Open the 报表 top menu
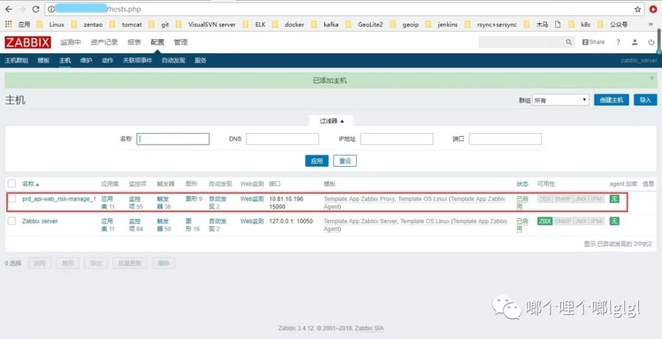The width and height of the screenshot is (662, 339). coord(134,42)
